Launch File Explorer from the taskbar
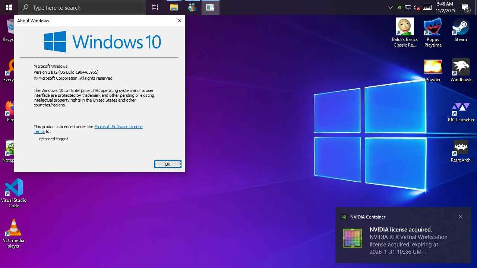 pos(174,7)
